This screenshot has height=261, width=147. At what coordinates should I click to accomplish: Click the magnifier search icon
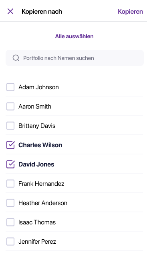pyautogui.click(x=16, y=58)
